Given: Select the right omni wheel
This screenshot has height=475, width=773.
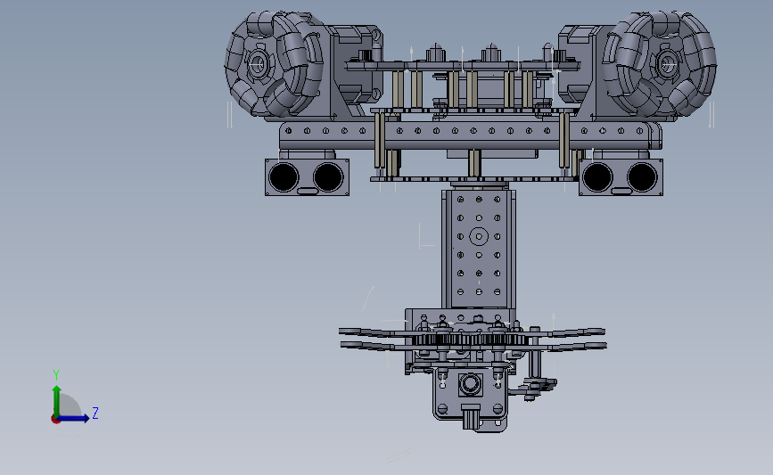Looking at the screenshot, I should 660,64.
